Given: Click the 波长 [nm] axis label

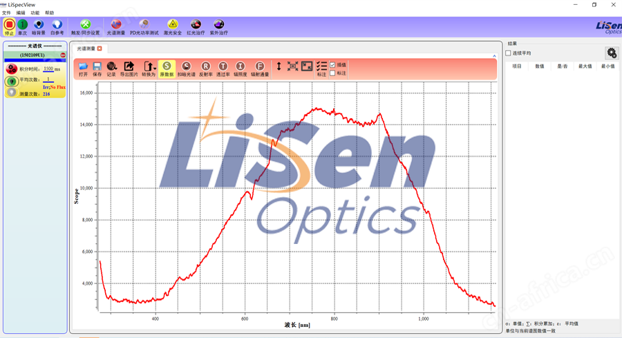Looking at the screenshot, I should pyautogui.click(x=297, y=325).
